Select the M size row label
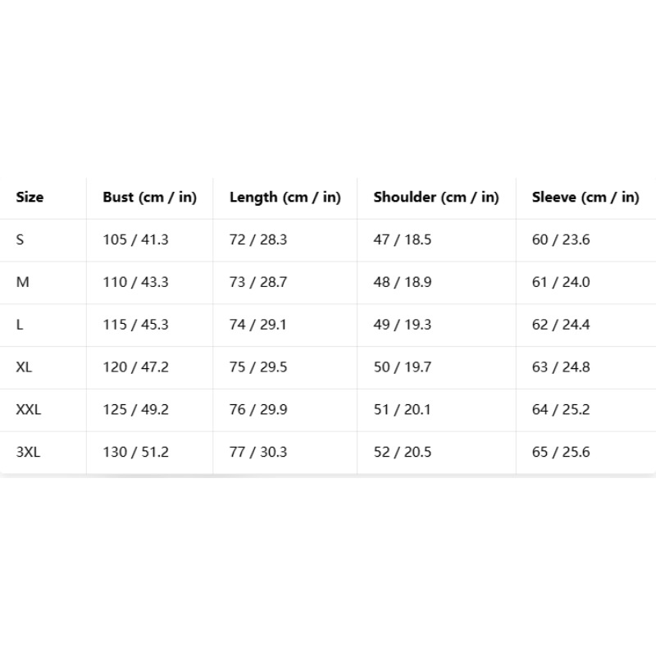The width and height of the screenshot is (656, 656). click(23, 282)
